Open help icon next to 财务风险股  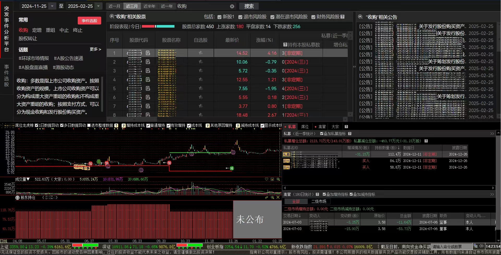[342, 17]
